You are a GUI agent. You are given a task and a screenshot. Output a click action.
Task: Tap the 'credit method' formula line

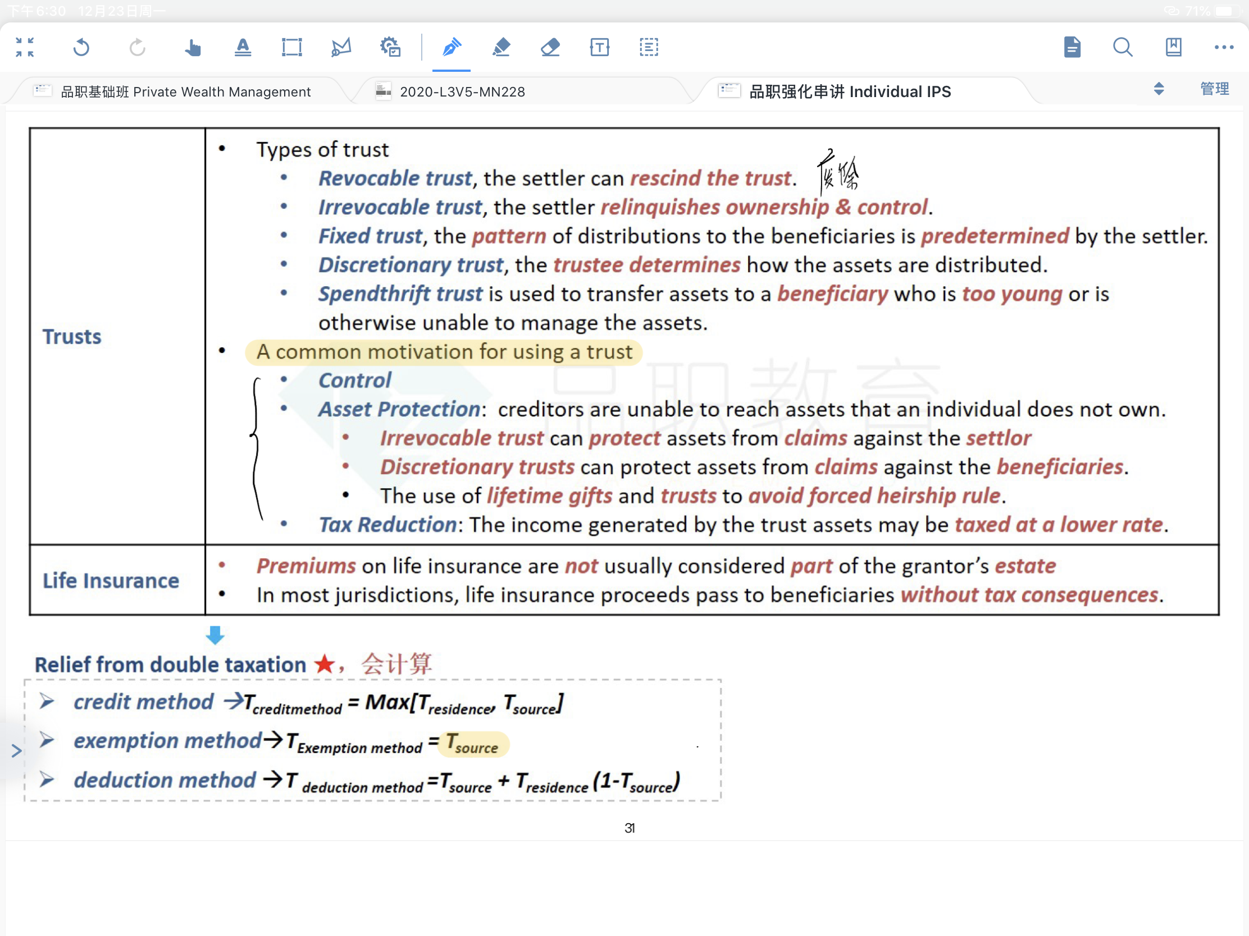(318, 704)
